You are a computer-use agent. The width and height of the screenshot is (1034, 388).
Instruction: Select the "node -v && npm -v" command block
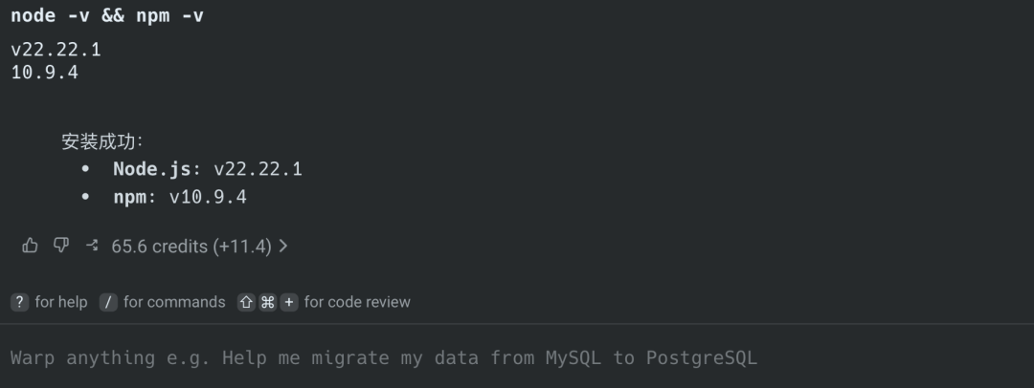107,16
